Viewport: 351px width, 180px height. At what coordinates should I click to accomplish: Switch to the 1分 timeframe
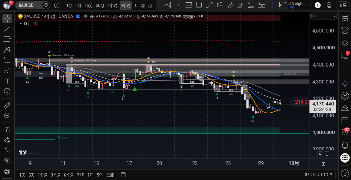69,5
